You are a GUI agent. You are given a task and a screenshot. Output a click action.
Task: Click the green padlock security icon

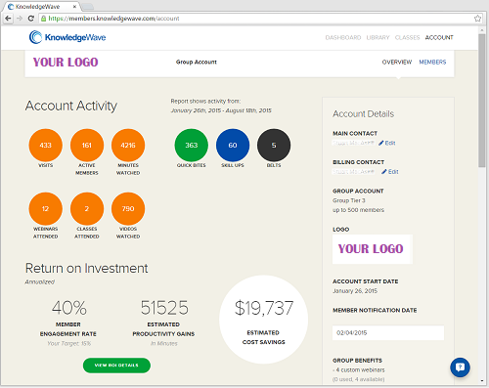(x=44, y=19)
